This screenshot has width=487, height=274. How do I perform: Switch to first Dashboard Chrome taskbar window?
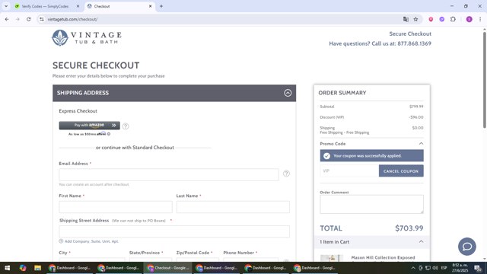(69, 268)
